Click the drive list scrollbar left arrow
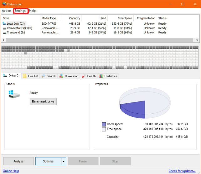Image resolution: width=201 pixels, height=174 pixels. pyautogui.click(x=3, y=40)
